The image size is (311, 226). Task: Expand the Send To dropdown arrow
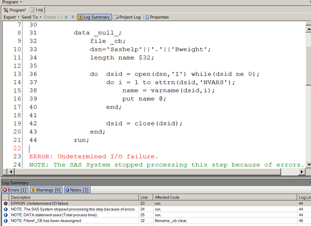[x=40, y=17]
